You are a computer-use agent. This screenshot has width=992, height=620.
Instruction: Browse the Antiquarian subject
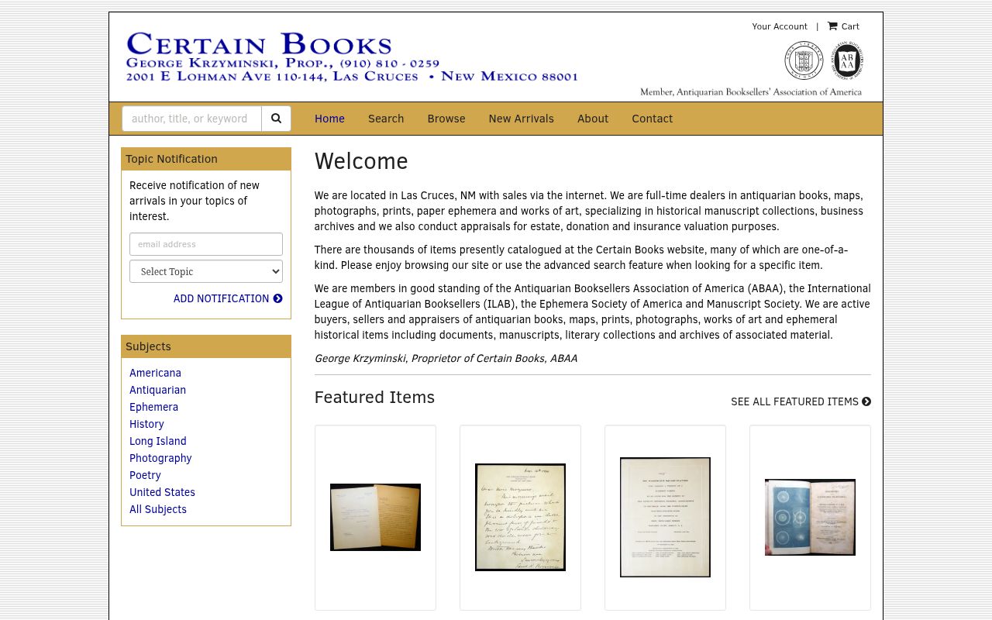157,390
